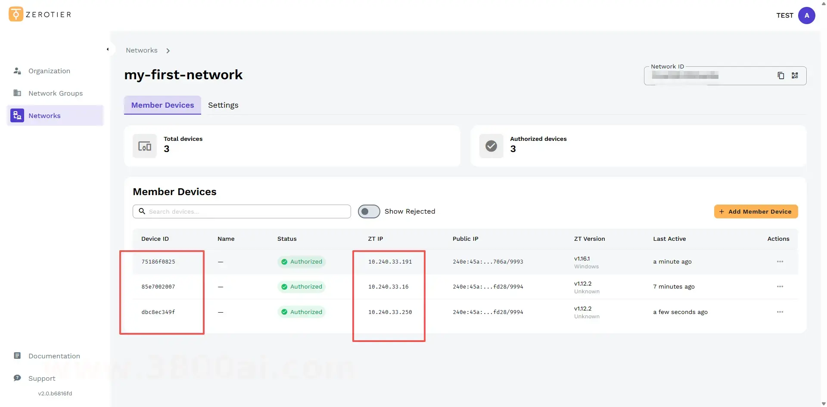Open the user avatar account menu

[806, 16]
